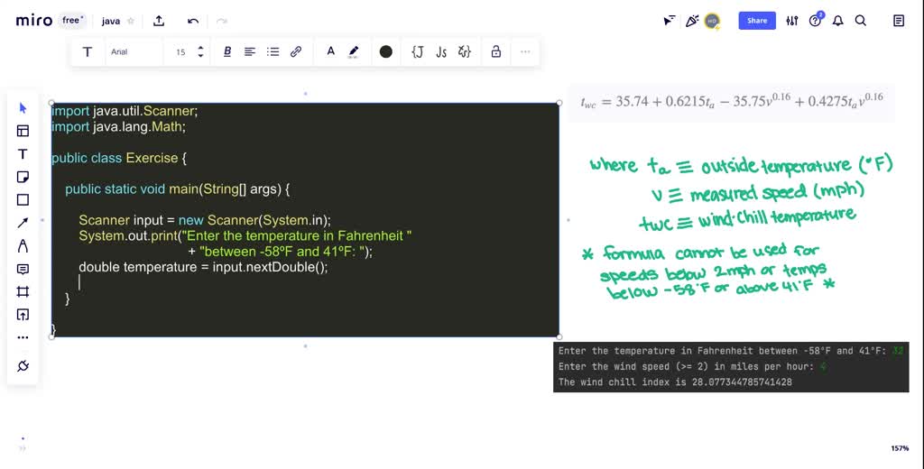Click the blue Share button
The width and height of the screenshot is (924, 469).
pos(757,21)
